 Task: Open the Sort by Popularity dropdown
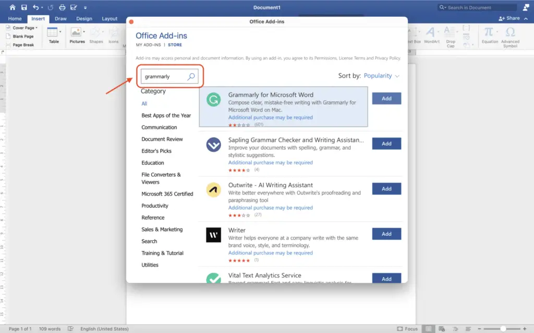381,76
